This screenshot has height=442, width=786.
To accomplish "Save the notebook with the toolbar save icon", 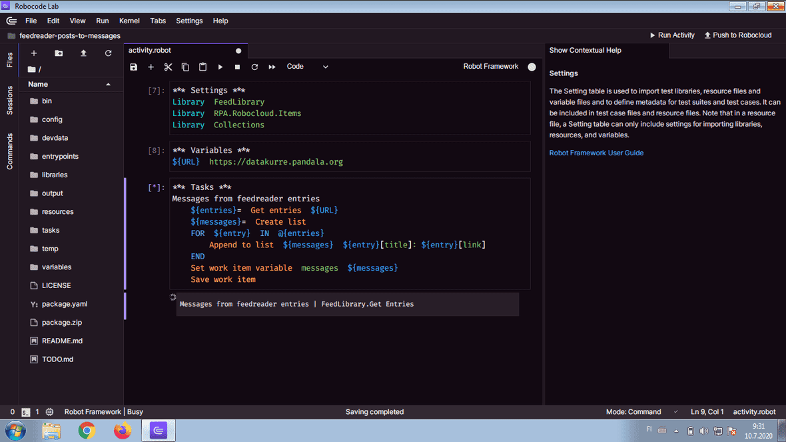I will (x=134, y=67).
